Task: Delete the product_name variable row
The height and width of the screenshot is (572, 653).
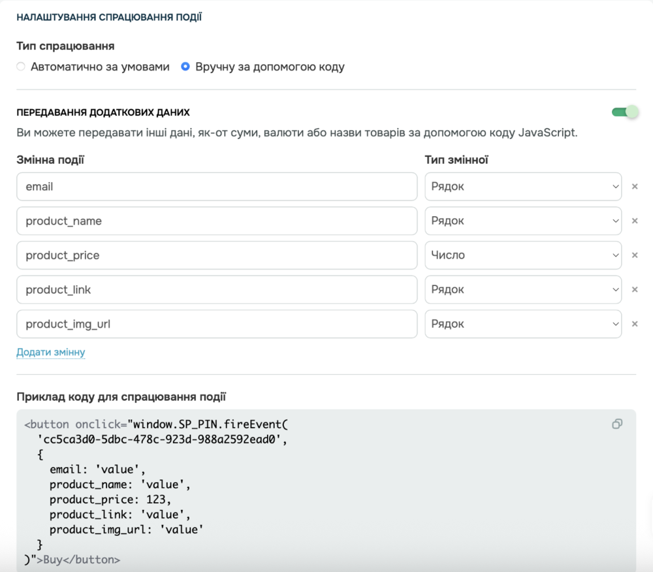Action: 634,221
